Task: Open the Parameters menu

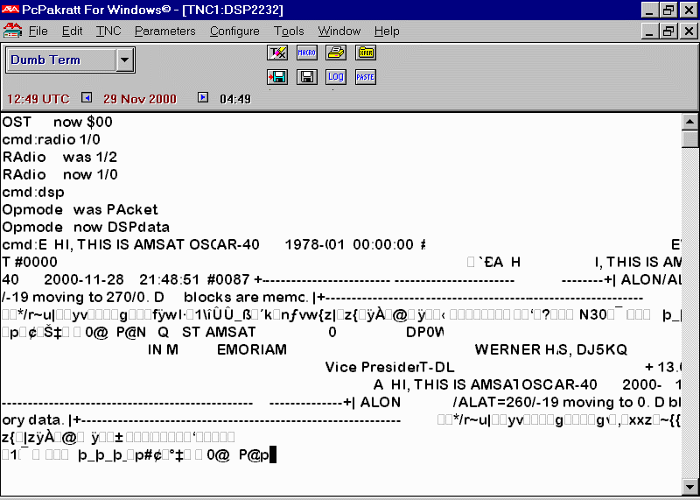Action: [164, 31]
